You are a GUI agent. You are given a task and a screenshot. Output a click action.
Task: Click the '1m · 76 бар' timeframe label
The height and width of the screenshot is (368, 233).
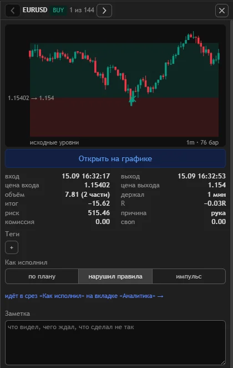click(202, 142)
